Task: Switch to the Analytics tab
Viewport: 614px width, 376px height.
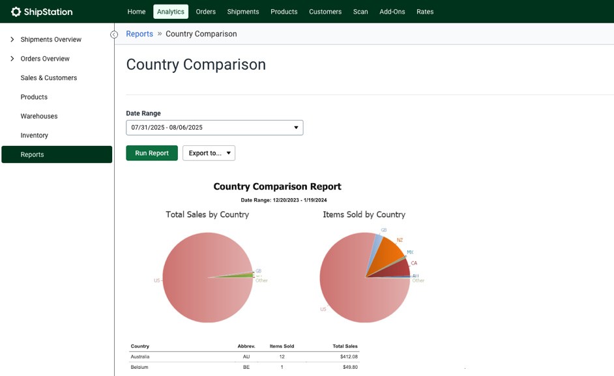Action: point(170,11)
